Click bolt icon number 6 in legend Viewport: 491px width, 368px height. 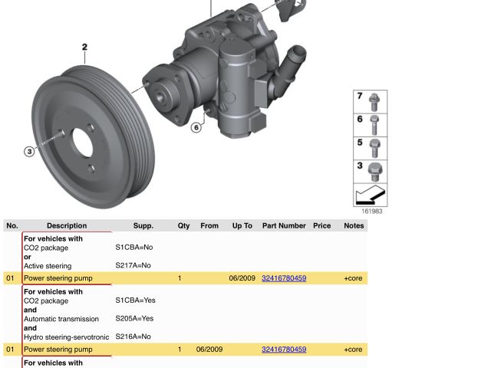374,124
